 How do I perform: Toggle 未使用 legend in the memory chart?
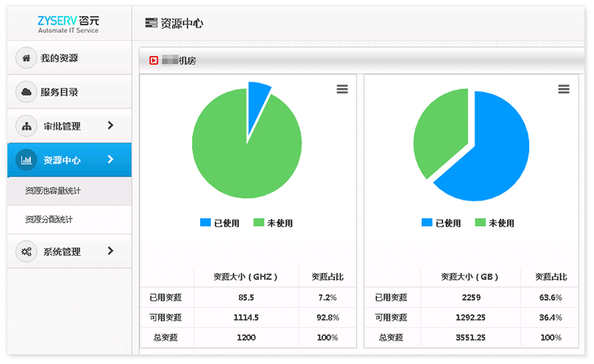[495, 223]
